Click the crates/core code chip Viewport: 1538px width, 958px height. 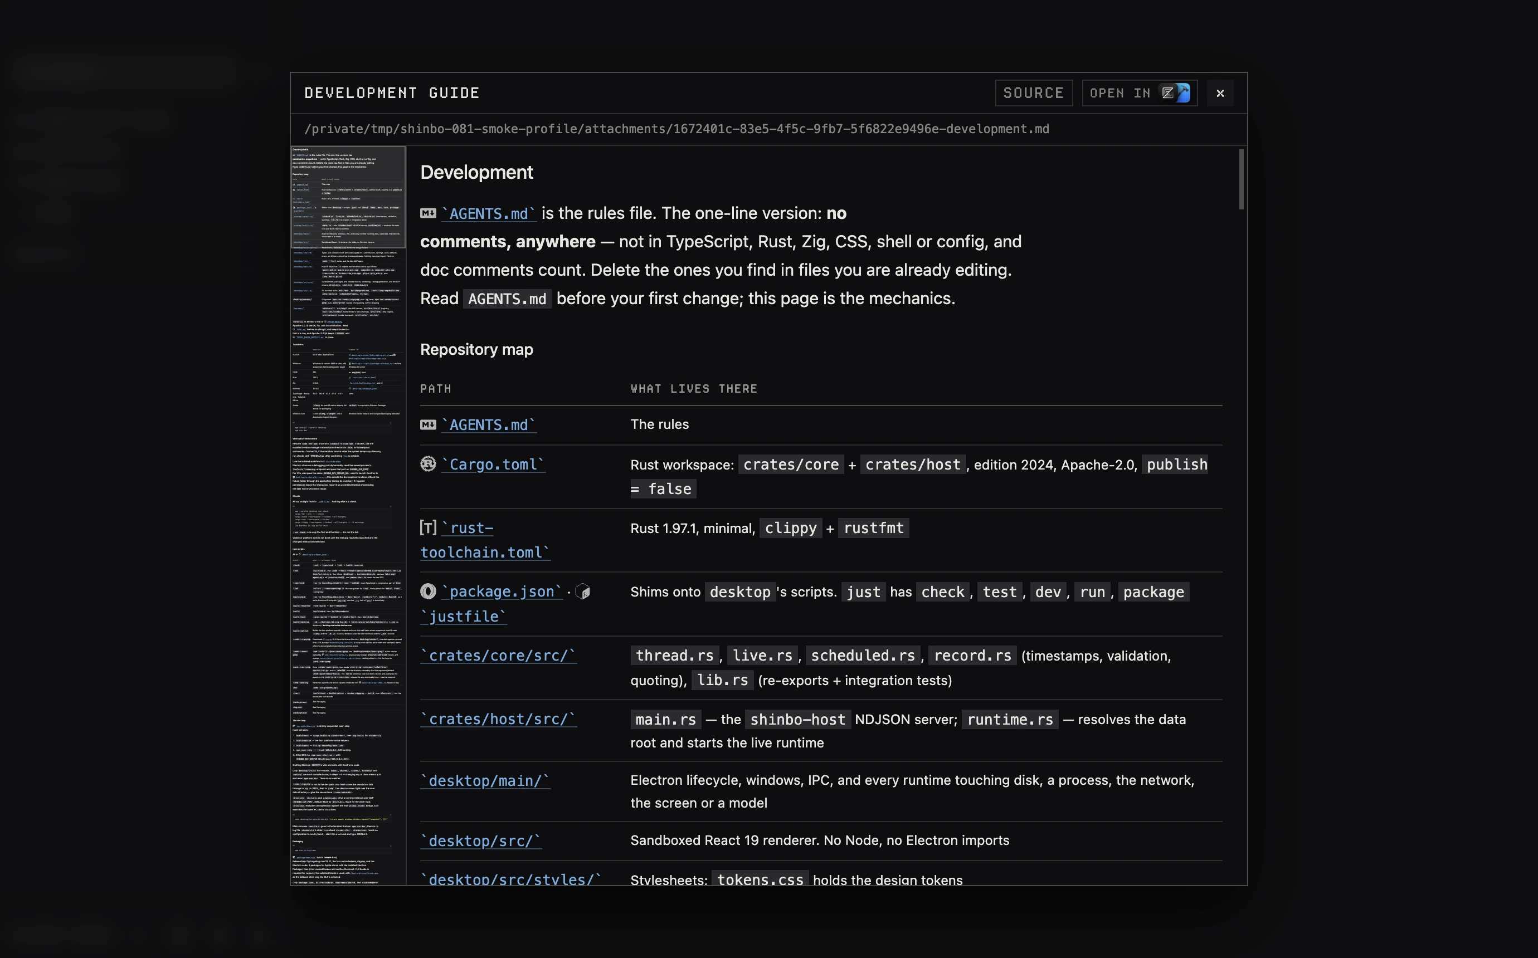tap(791, 465)
